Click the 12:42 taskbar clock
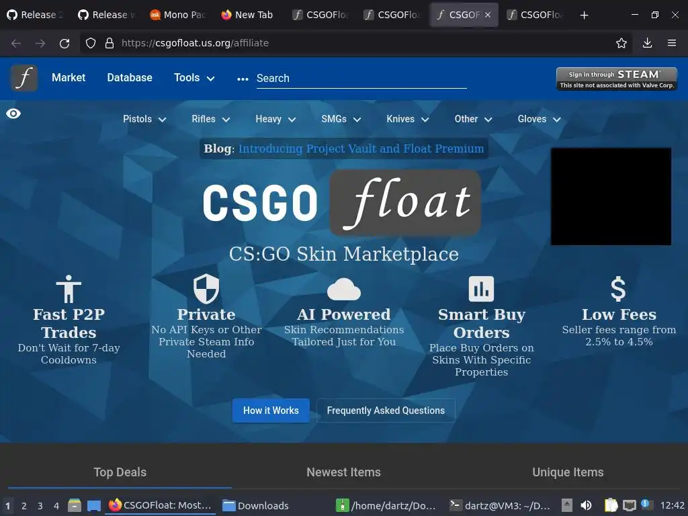The image size is (688, 516). coord(672,505)
